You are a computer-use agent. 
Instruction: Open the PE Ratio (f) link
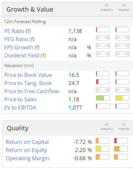click(x=17, y=31)
